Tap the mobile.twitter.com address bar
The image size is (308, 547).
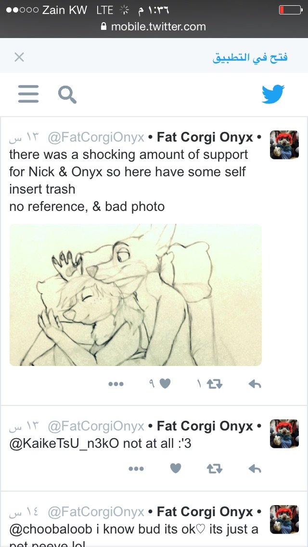coord(154,26)
